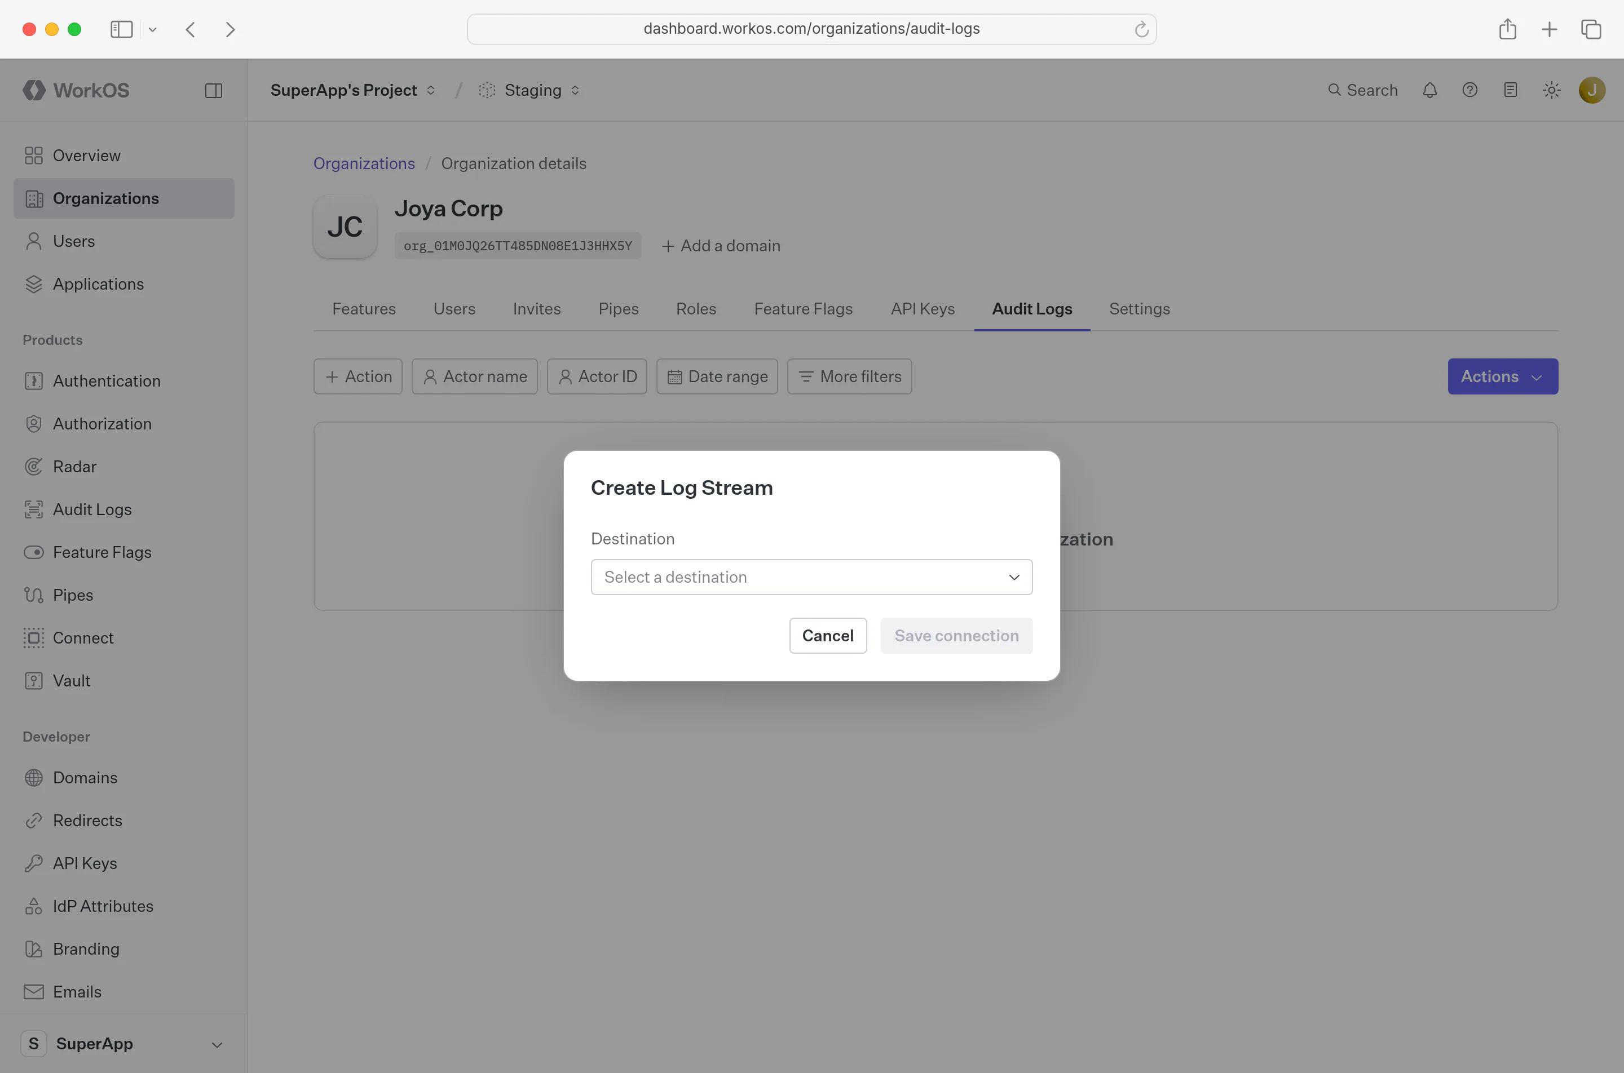Switch to the Feature Flags tab

pos(804,309)
